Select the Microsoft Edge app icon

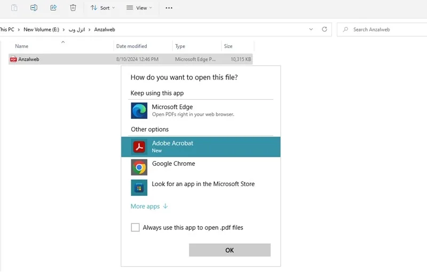tap(139, 110)
